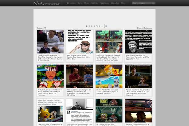This screenshot has width=189, height=126.
Task: Go to page 4 in pagination
Action: click(x=91, y=26)
